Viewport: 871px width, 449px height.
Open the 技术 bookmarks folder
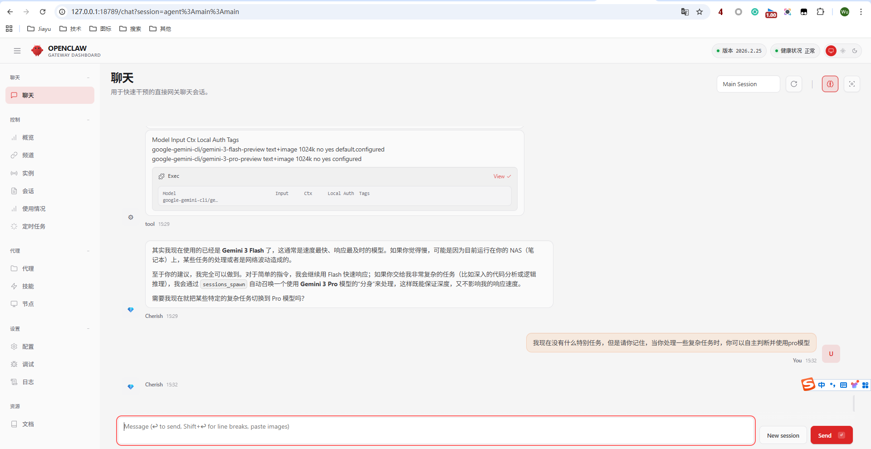point(70,29)
